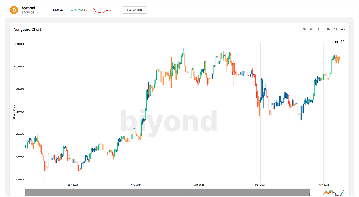Click the $70,000 y-axis label

[20, 134]
